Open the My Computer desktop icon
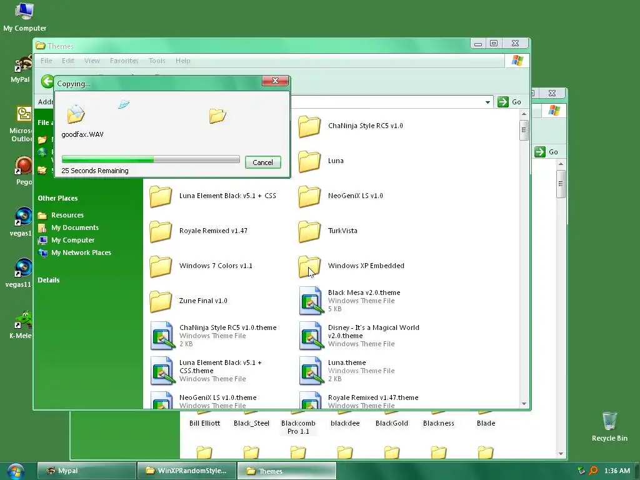 point(24,17)
